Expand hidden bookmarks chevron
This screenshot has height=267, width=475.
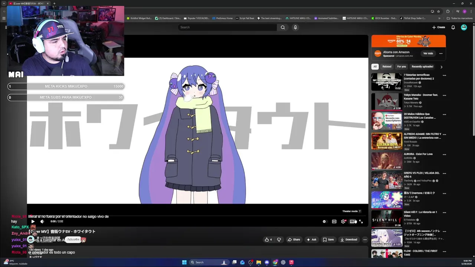pos(439,18)
